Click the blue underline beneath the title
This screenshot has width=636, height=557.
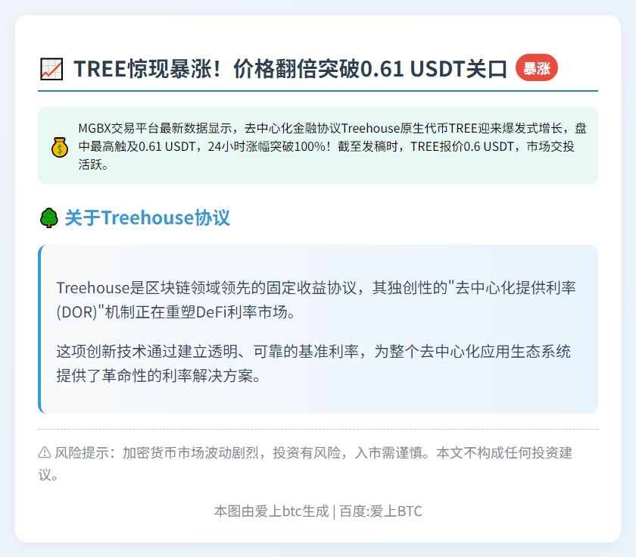click(x=318, y=91)
